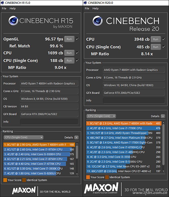Click the empty Info field in R20

(x=134, y=100)
